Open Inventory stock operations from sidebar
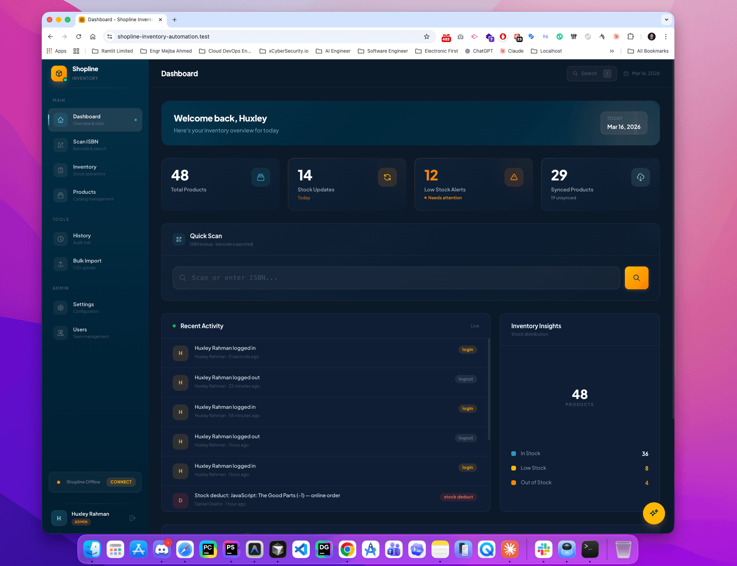This screenshot has width=737, height=566. (x=61, y=170)
